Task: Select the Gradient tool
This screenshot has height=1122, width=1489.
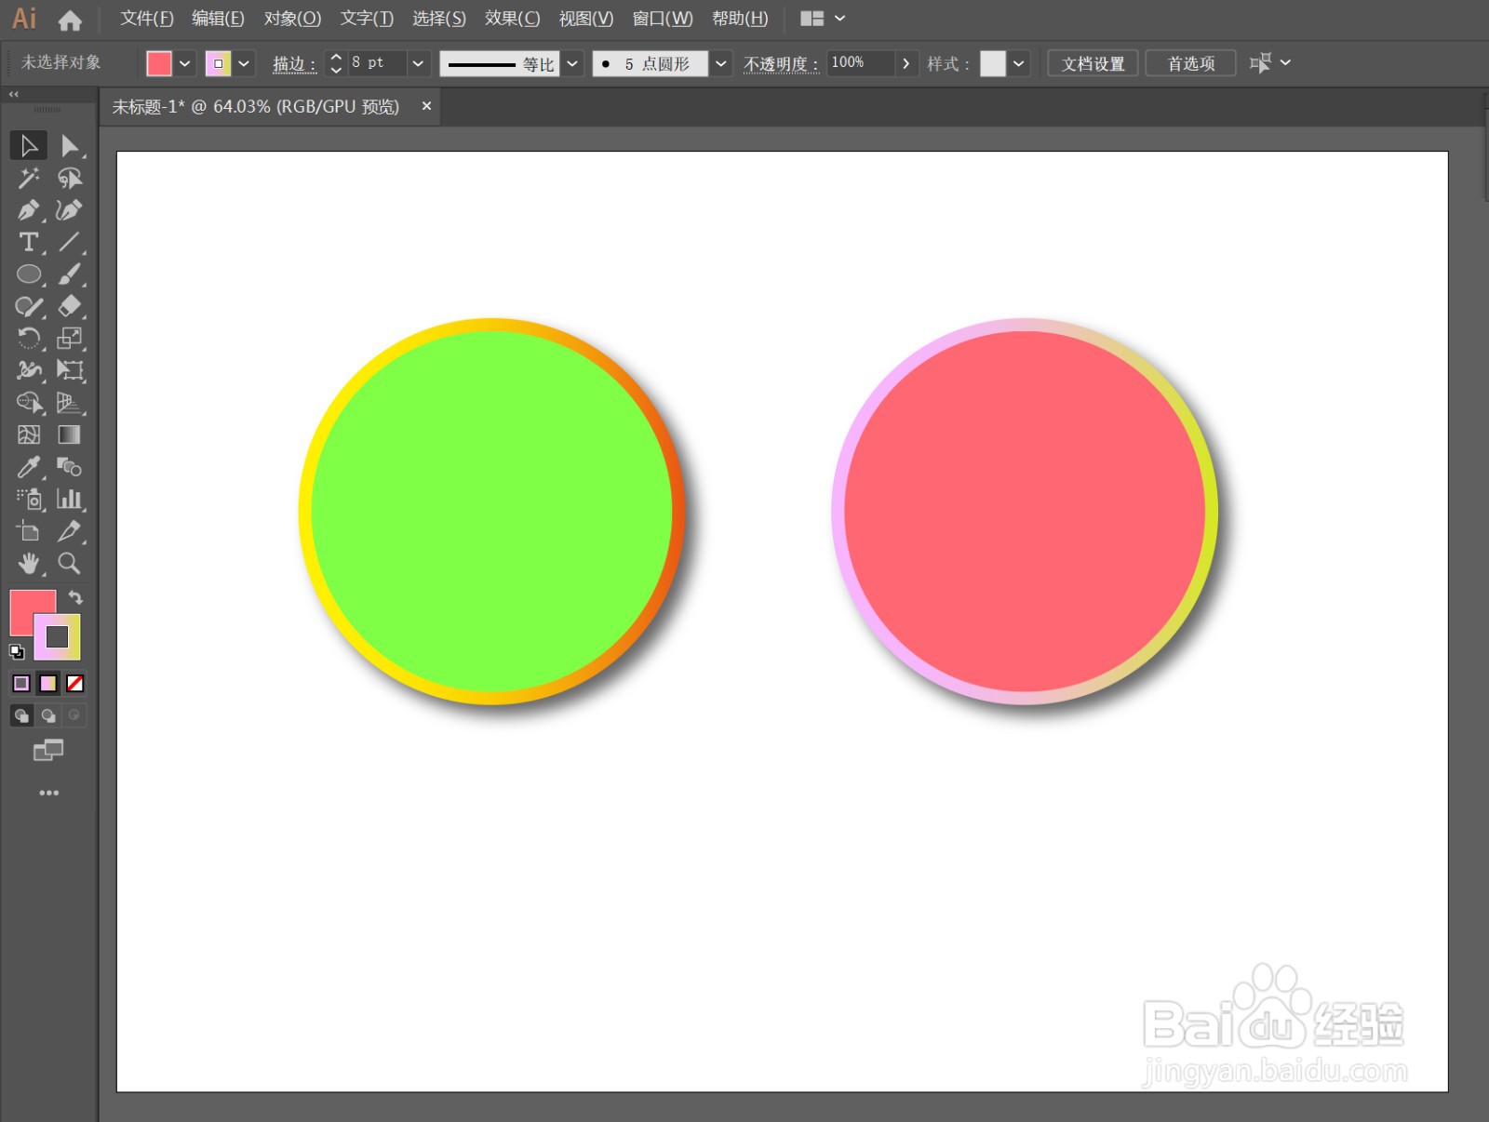Action: pyautogui.click(x=70, y=434)
